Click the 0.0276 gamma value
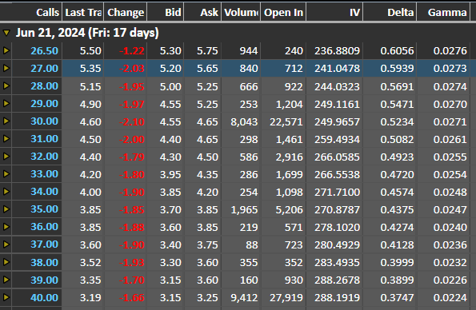The width and height of the screenshot is (476, 310). click(x=450, y=51)
